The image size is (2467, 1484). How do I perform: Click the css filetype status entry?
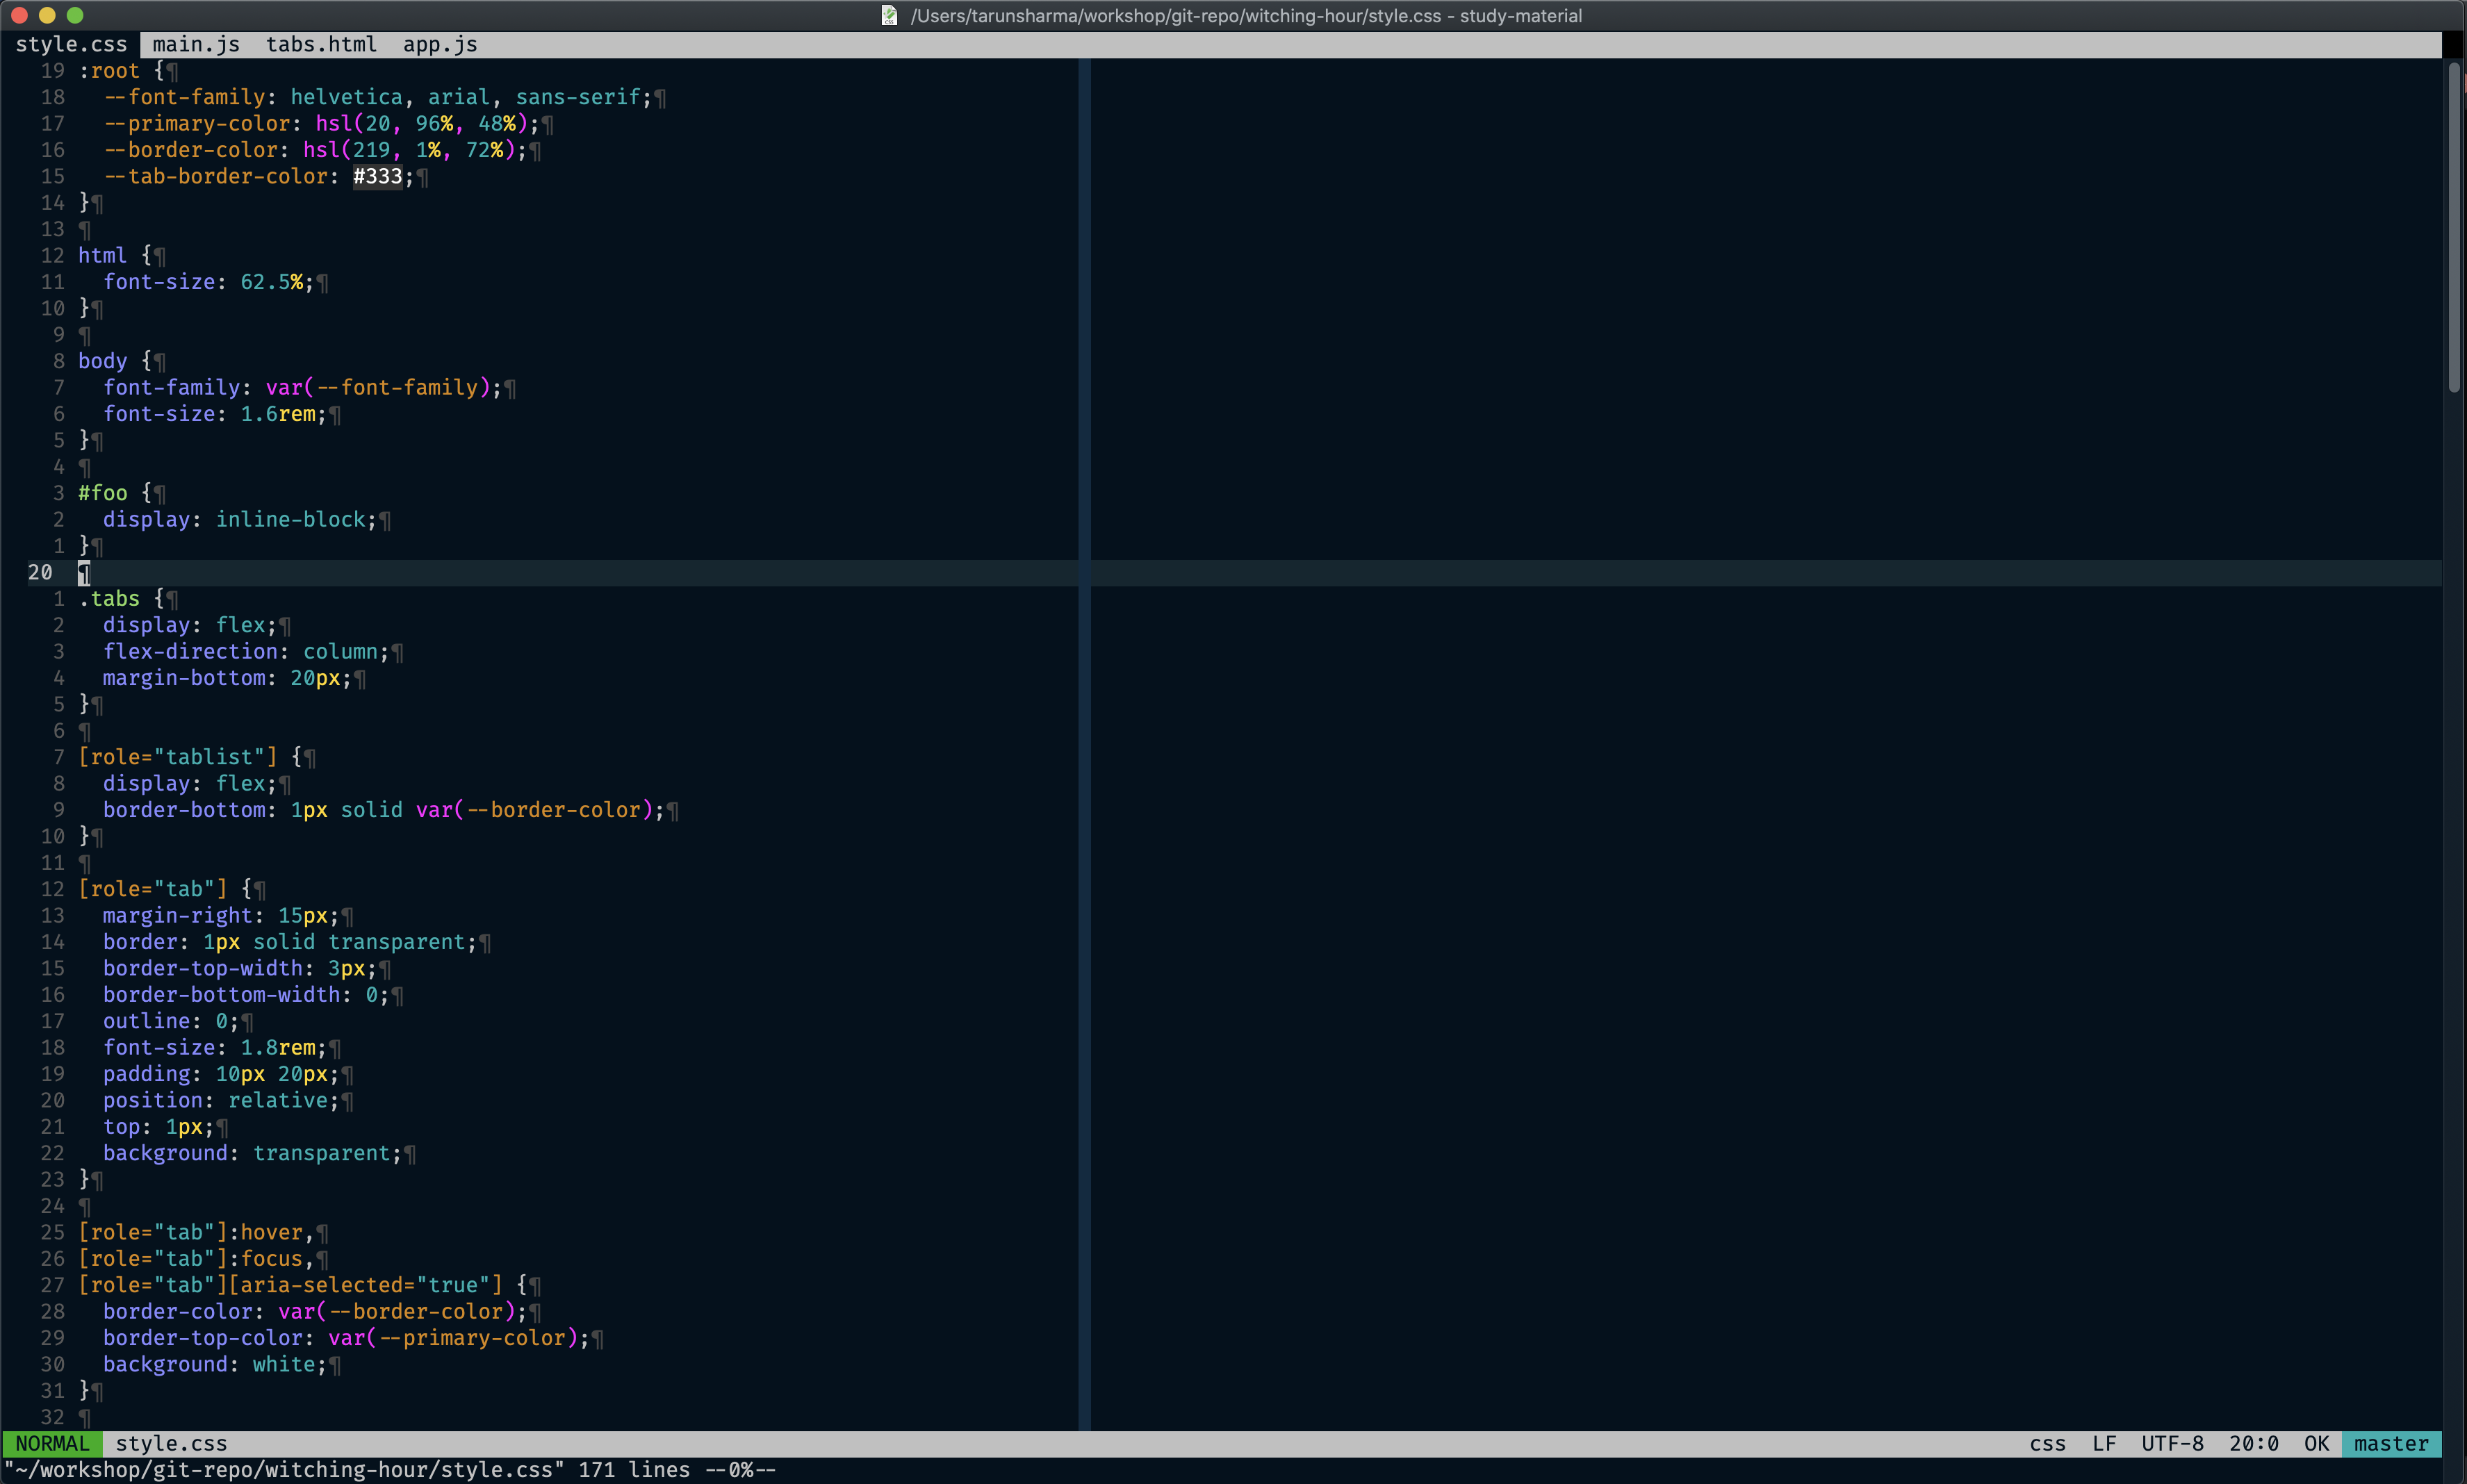[2047, 1443]
